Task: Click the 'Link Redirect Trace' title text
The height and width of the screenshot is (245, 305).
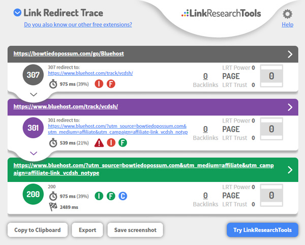Action: pos(64,13)
